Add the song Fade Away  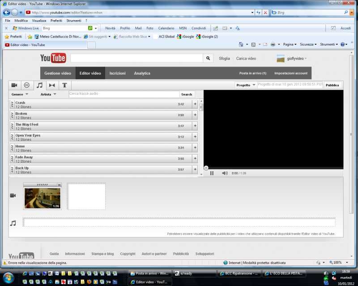tap(195, 159)
